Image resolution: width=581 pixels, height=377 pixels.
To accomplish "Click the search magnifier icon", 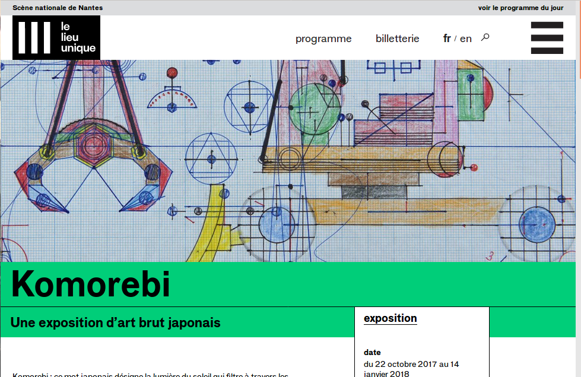I will (x=485, y=37).
